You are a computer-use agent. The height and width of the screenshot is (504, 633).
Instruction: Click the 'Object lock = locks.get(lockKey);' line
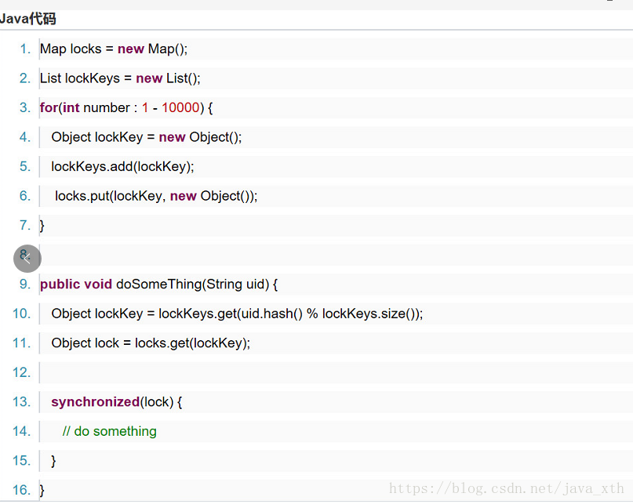pos(151,343)
